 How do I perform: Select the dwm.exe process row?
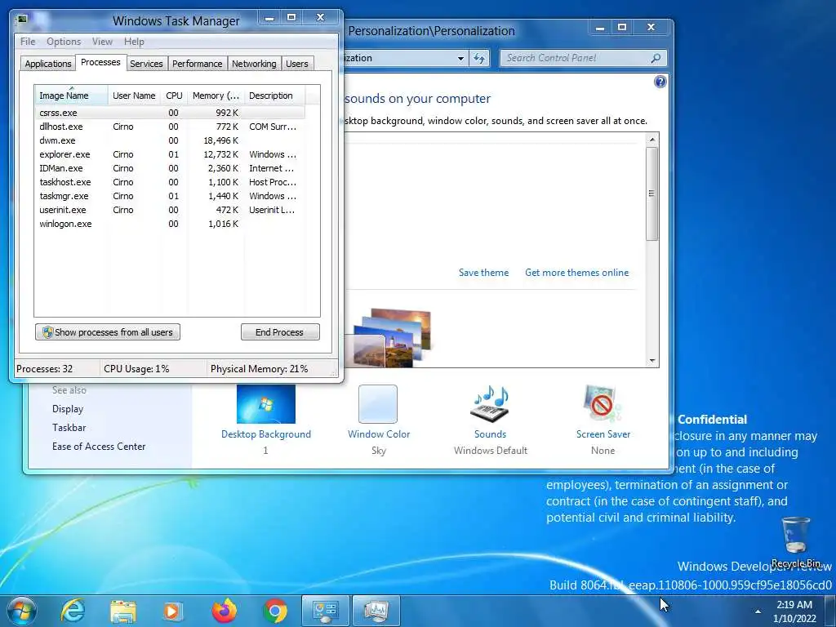point(170,140)
